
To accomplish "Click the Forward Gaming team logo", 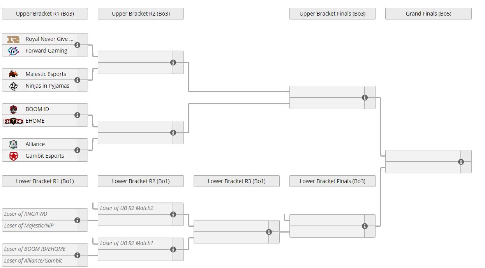I will pos(13,51).
